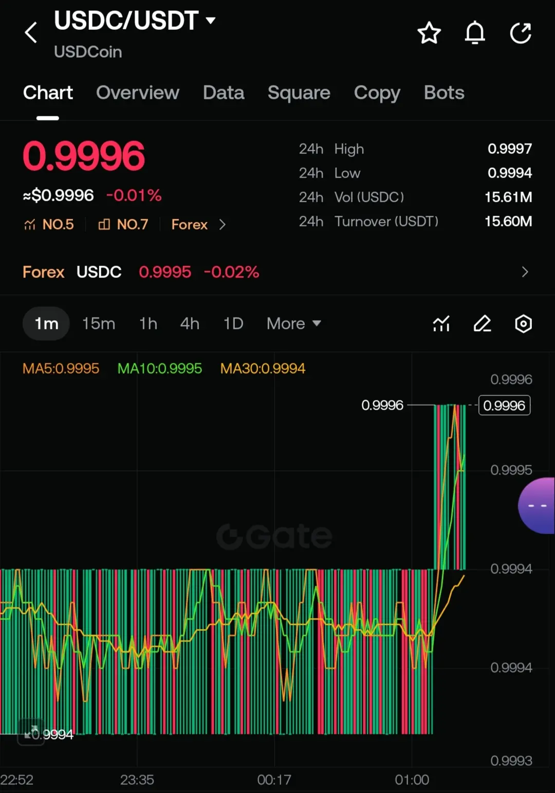Open the NO.7 volume ranking badge
The image size is (555, 793).
click(x=123, y=224)
